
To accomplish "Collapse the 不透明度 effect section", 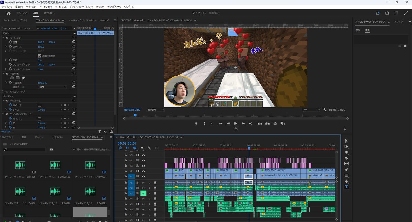I will 3,74.
